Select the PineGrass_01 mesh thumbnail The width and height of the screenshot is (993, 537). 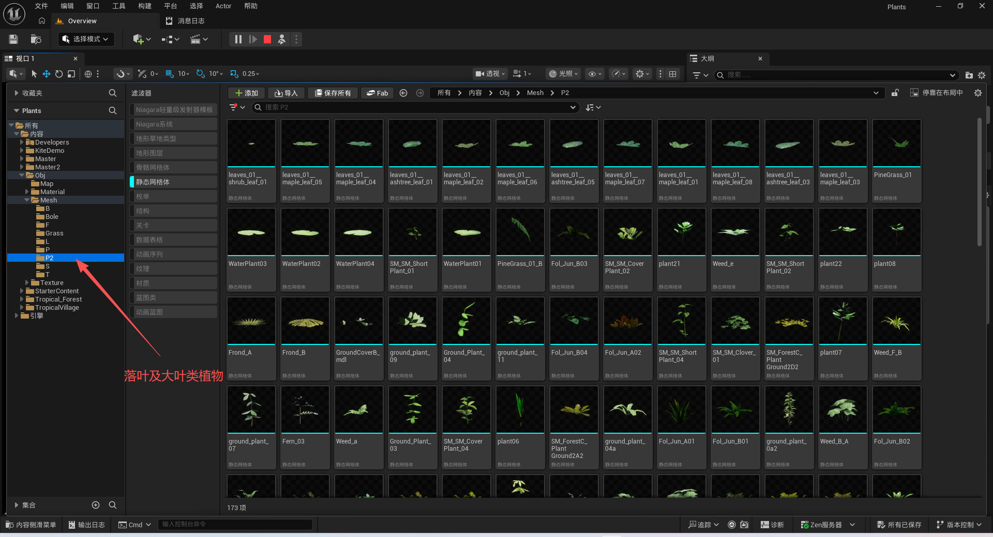click(896, 161)
